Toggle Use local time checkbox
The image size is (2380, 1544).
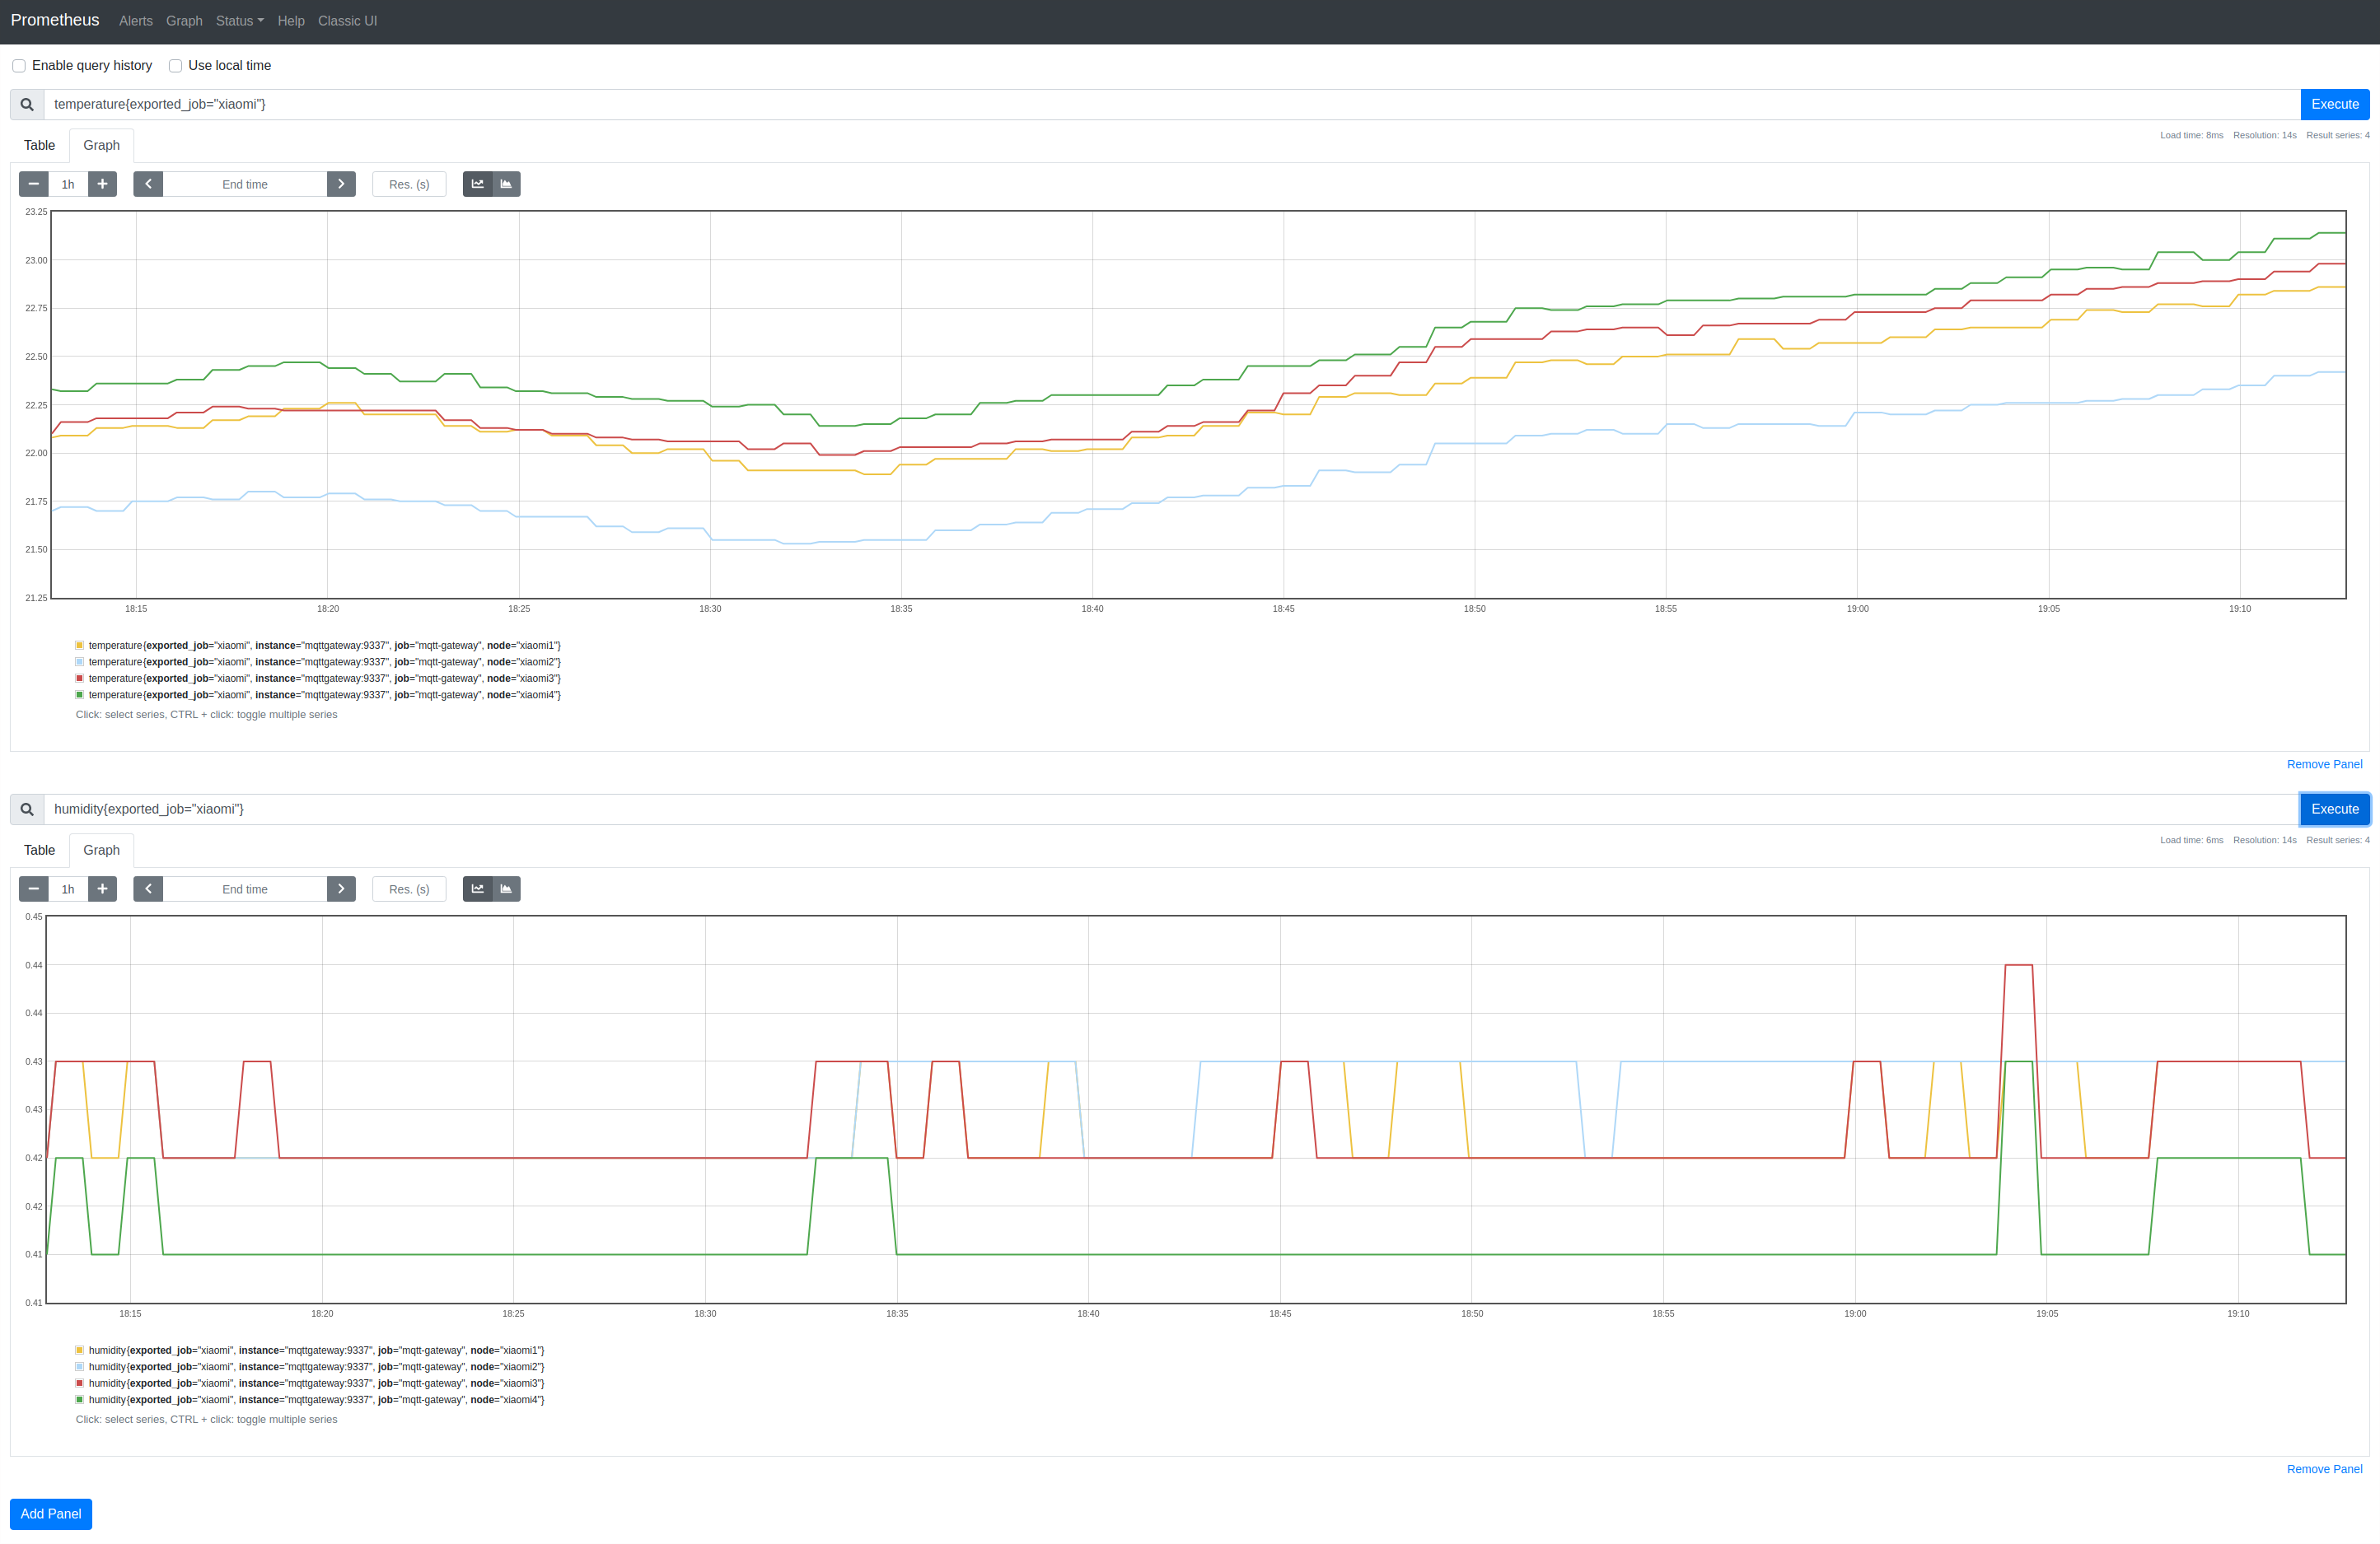(x=175, y=66)
